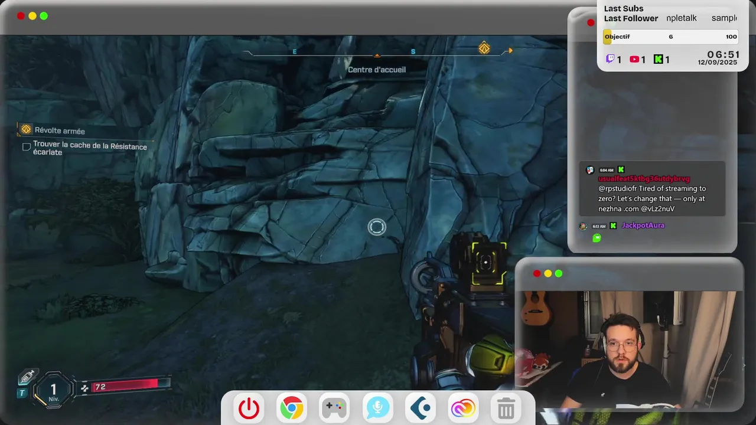Open the Trash in the dock
This screenshot has height=425, width=756.
pyautogui.click(x=506, y=408)
